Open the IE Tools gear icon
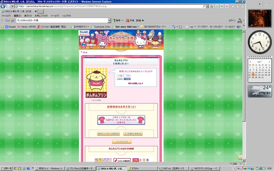 click(242, 6)
